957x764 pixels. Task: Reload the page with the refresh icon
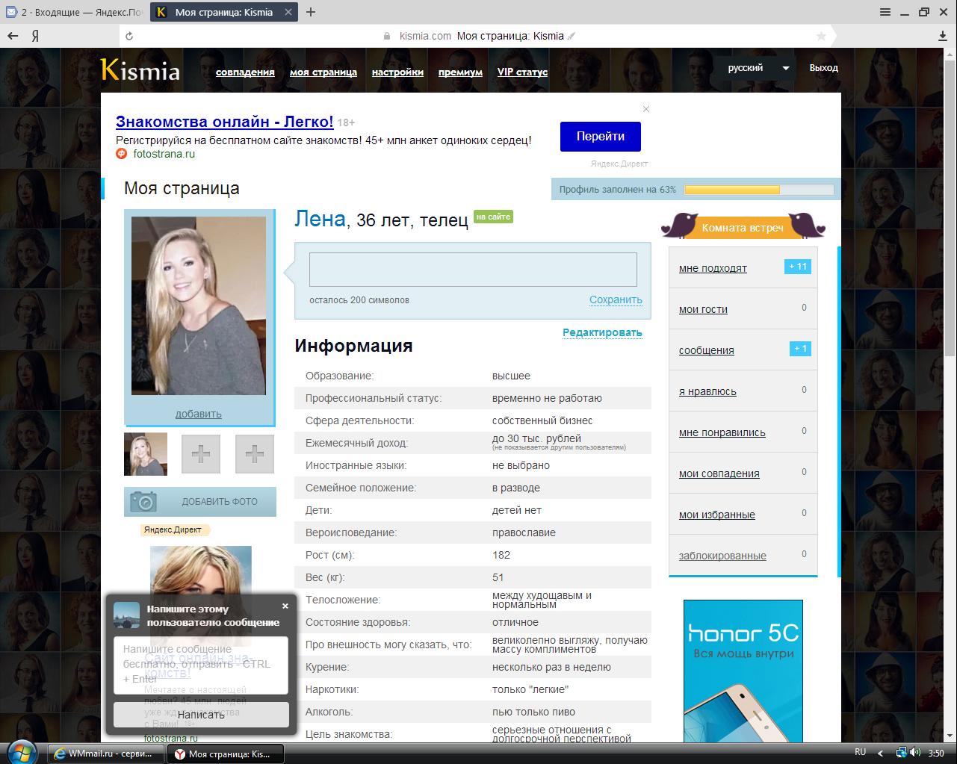129,36
